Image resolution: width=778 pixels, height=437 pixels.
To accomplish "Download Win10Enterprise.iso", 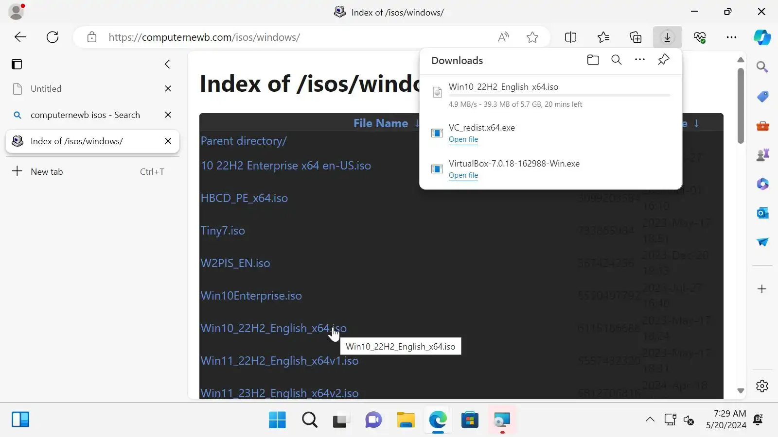I will coord(251,296).
